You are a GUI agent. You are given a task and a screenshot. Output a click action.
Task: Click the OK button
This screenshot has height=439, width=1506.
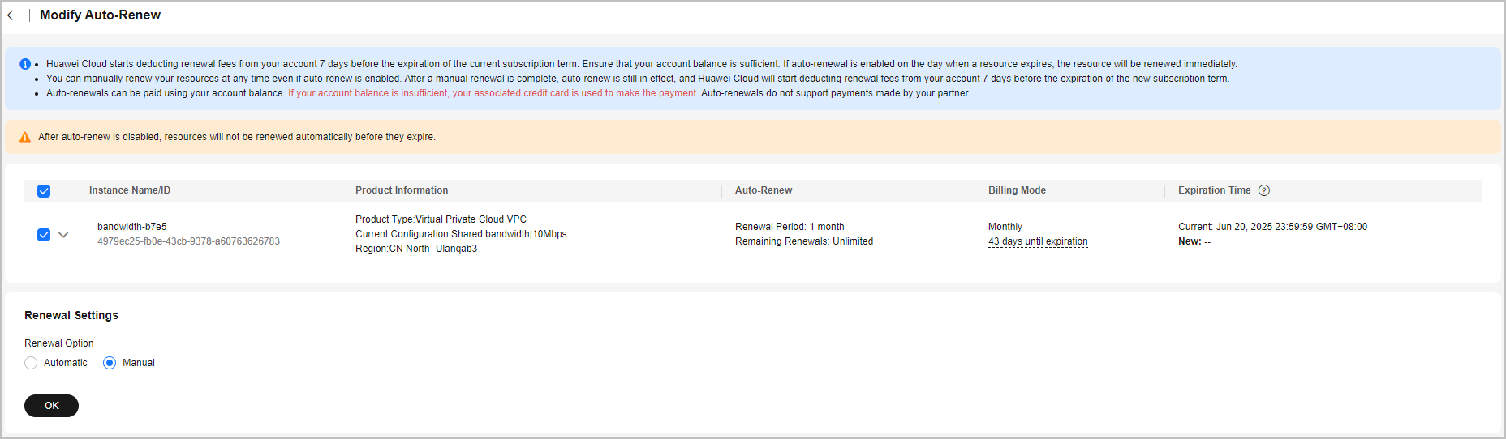point(51,406)
